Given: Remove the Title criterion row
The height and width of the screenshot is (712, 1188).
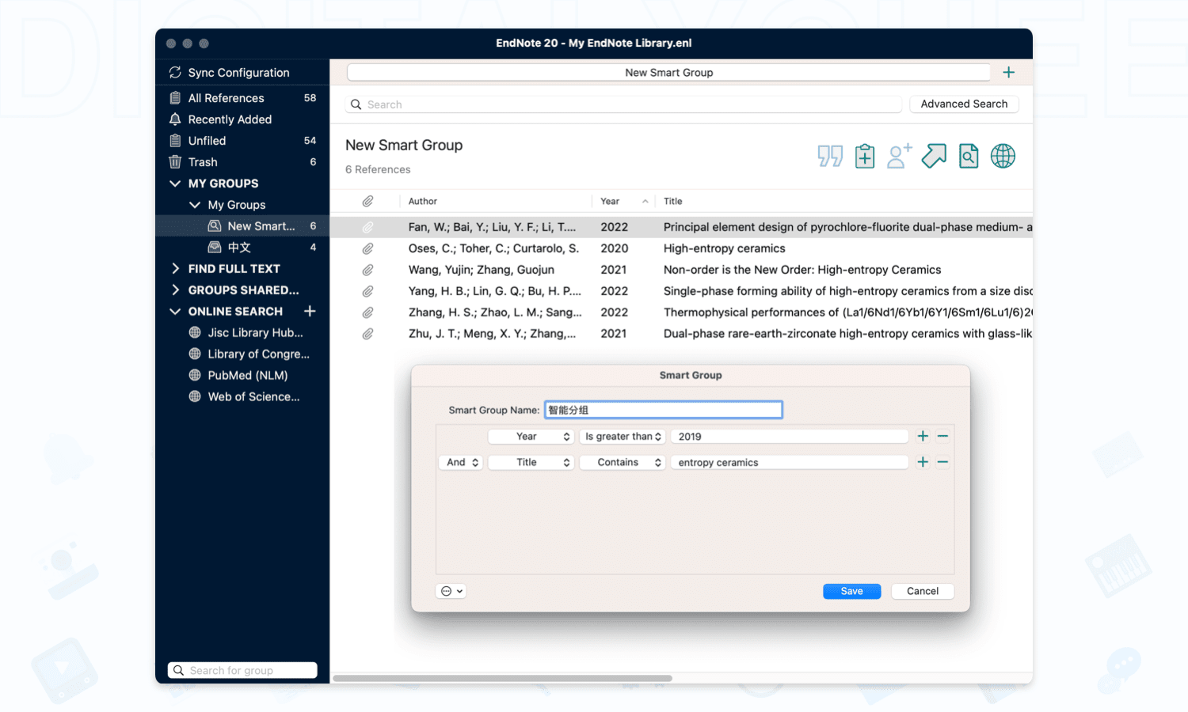Looking at the screenshot, I should click(942, 462).
